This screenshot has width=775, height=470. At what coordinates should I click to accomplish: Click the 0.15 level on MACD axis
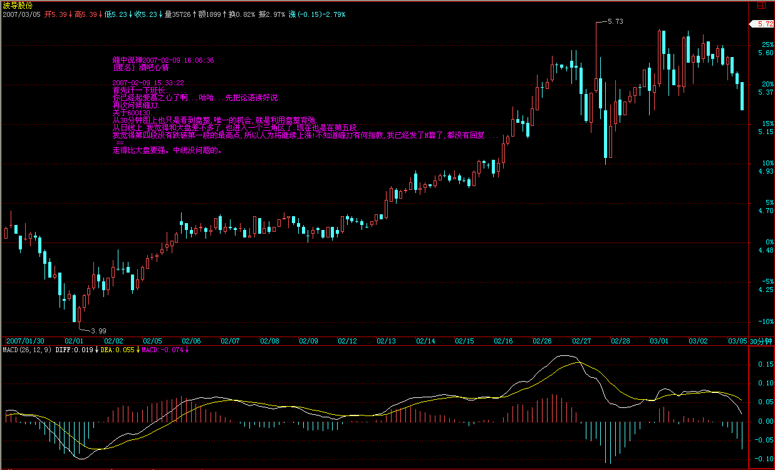tap(764, 364)
